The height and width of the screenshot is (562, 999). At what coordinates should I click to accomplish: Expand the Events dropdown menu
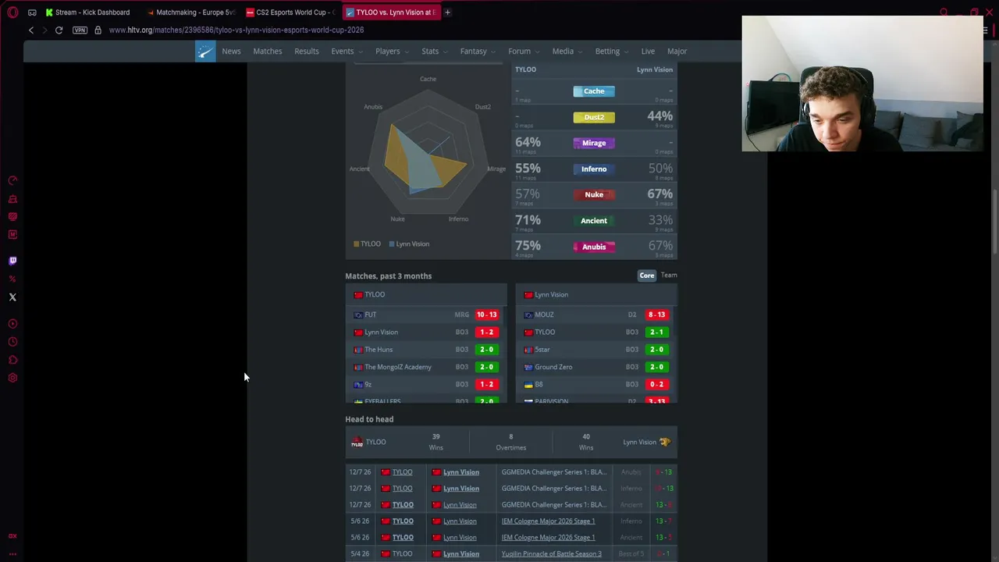347,52
